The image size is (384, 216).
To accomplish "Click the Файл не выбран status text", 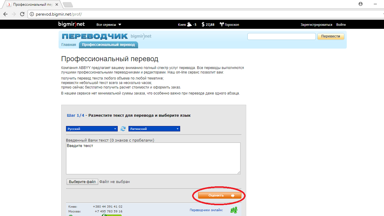I will pos(115,182).
